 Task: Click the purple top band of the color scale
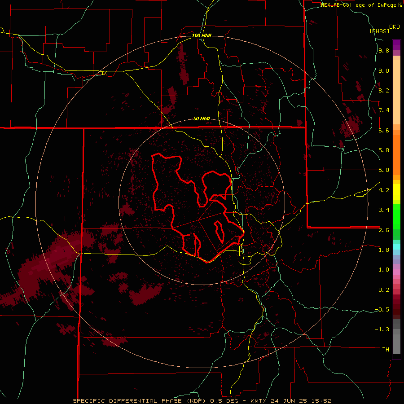tap(396, 45)
